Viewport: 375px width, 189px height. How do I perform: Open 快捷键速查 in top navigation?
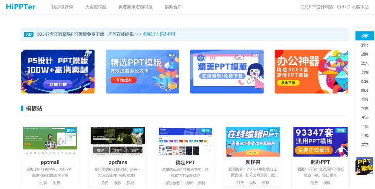coord(62,7)
